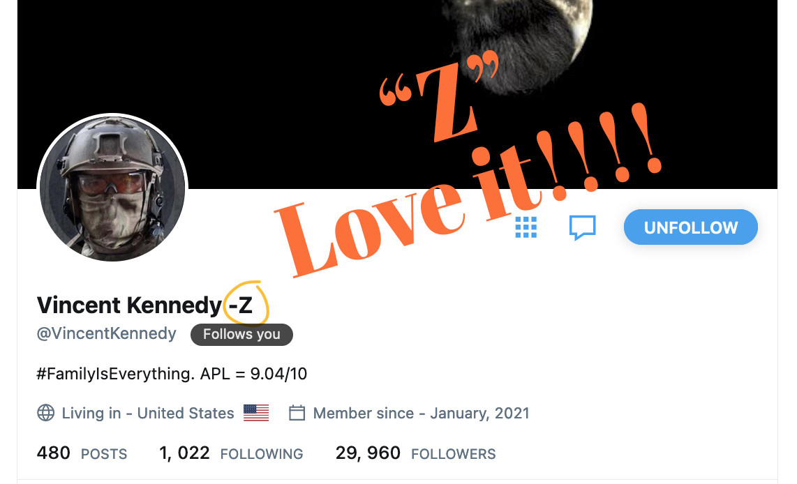Open the 480 POSTS tab
Viewport: 797px width, 484px height.
82,453
